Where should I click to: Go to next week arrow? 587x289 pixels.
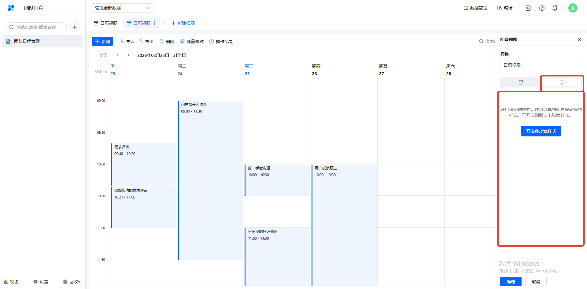coord(128,55)
